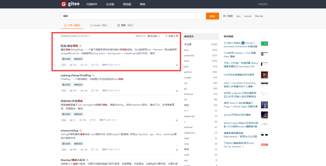The width and height of the screenshot is (326, 166).
Task: Click 返回首页 link in header
Action: [263, 4]
